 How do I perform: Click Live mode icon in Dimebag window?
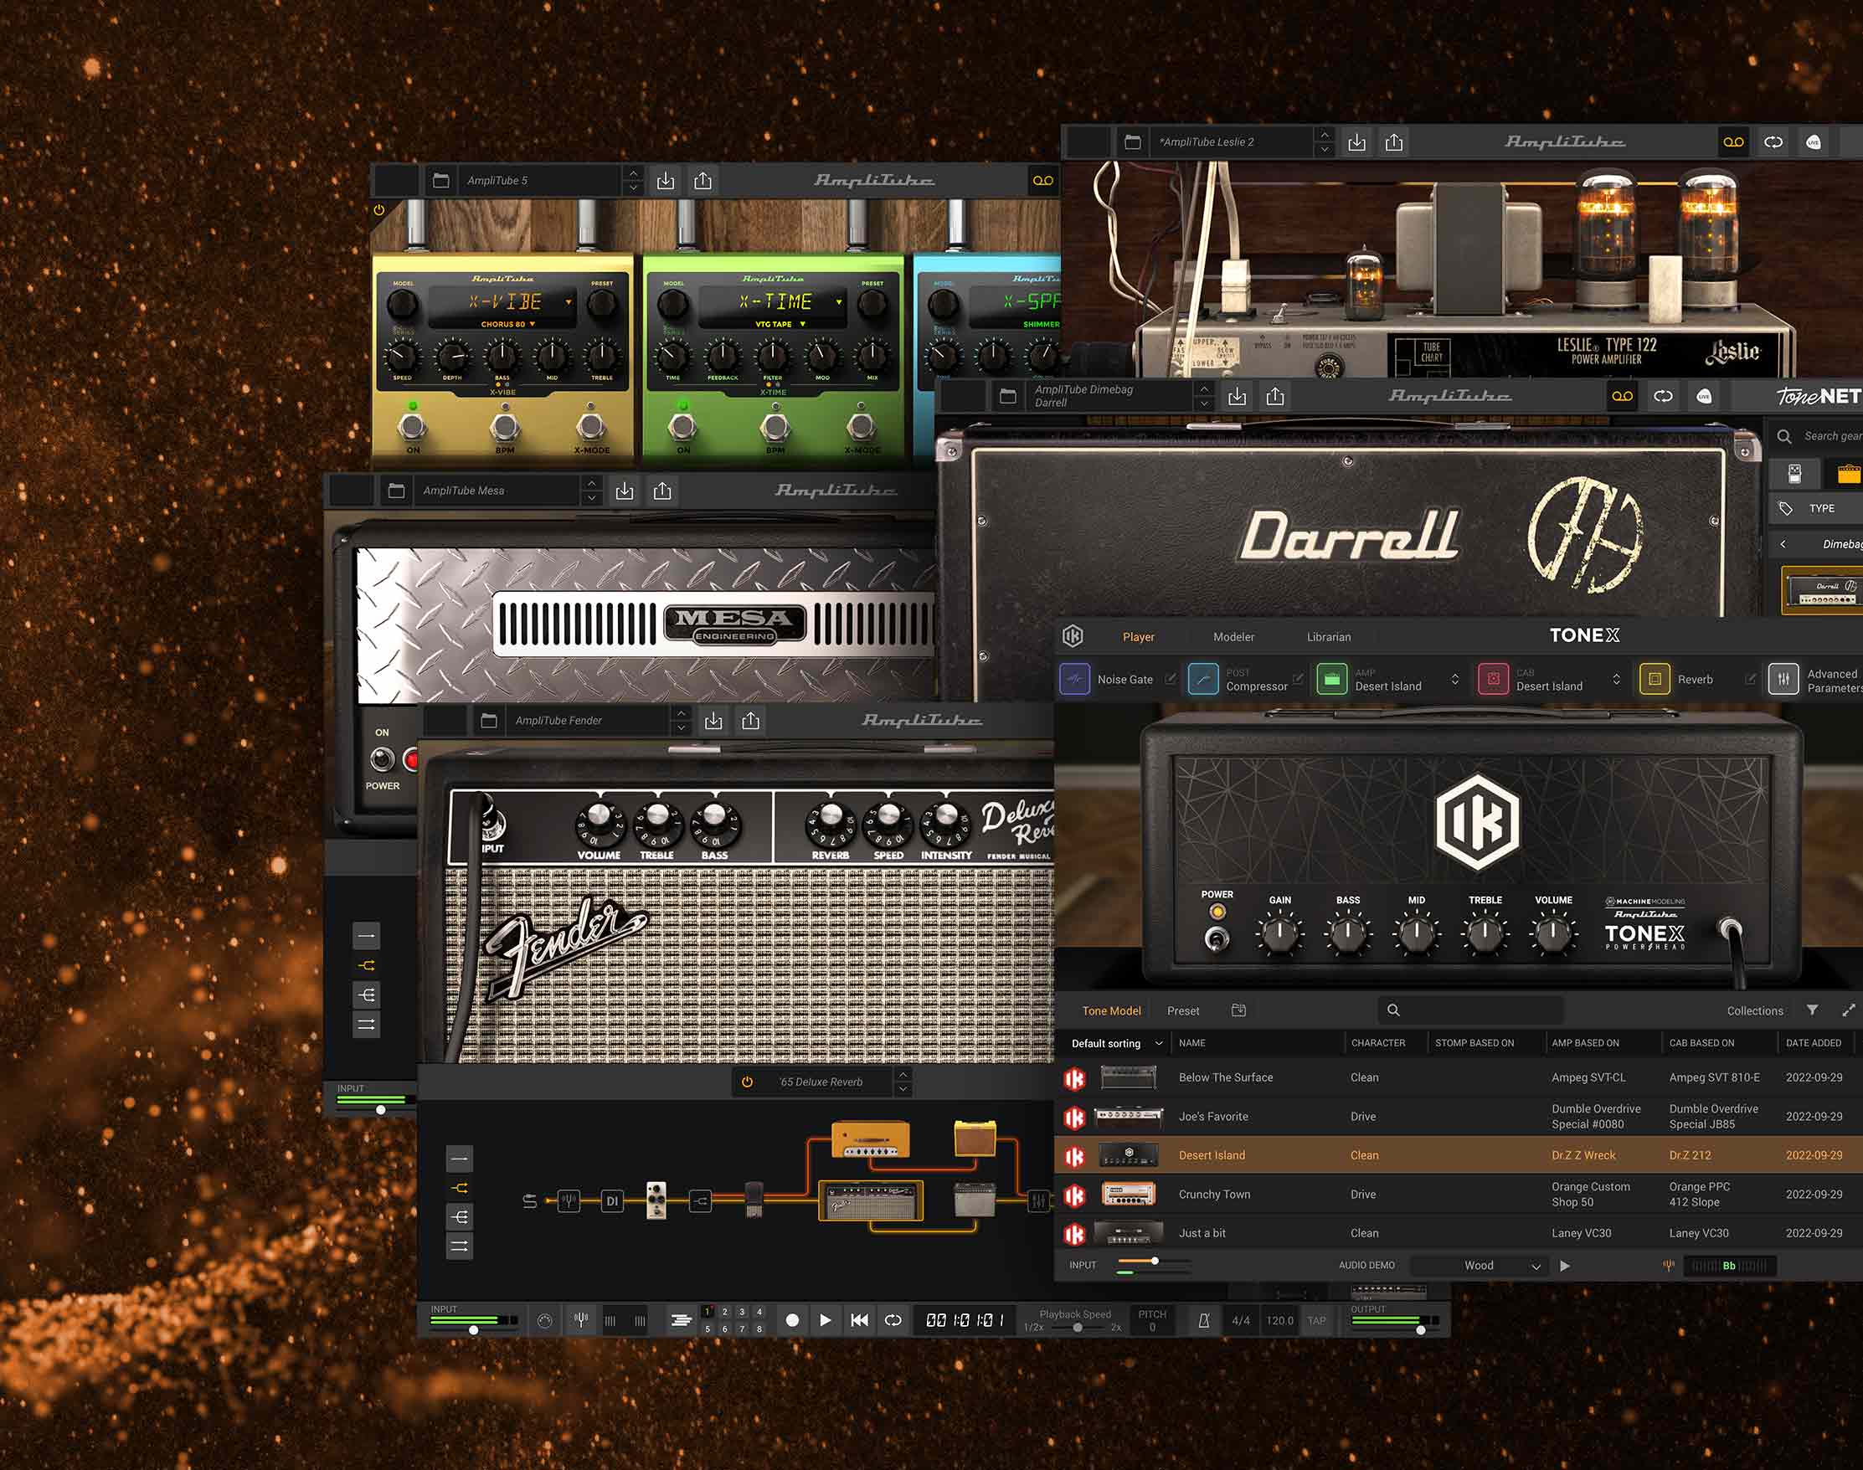click(1704, 396)
